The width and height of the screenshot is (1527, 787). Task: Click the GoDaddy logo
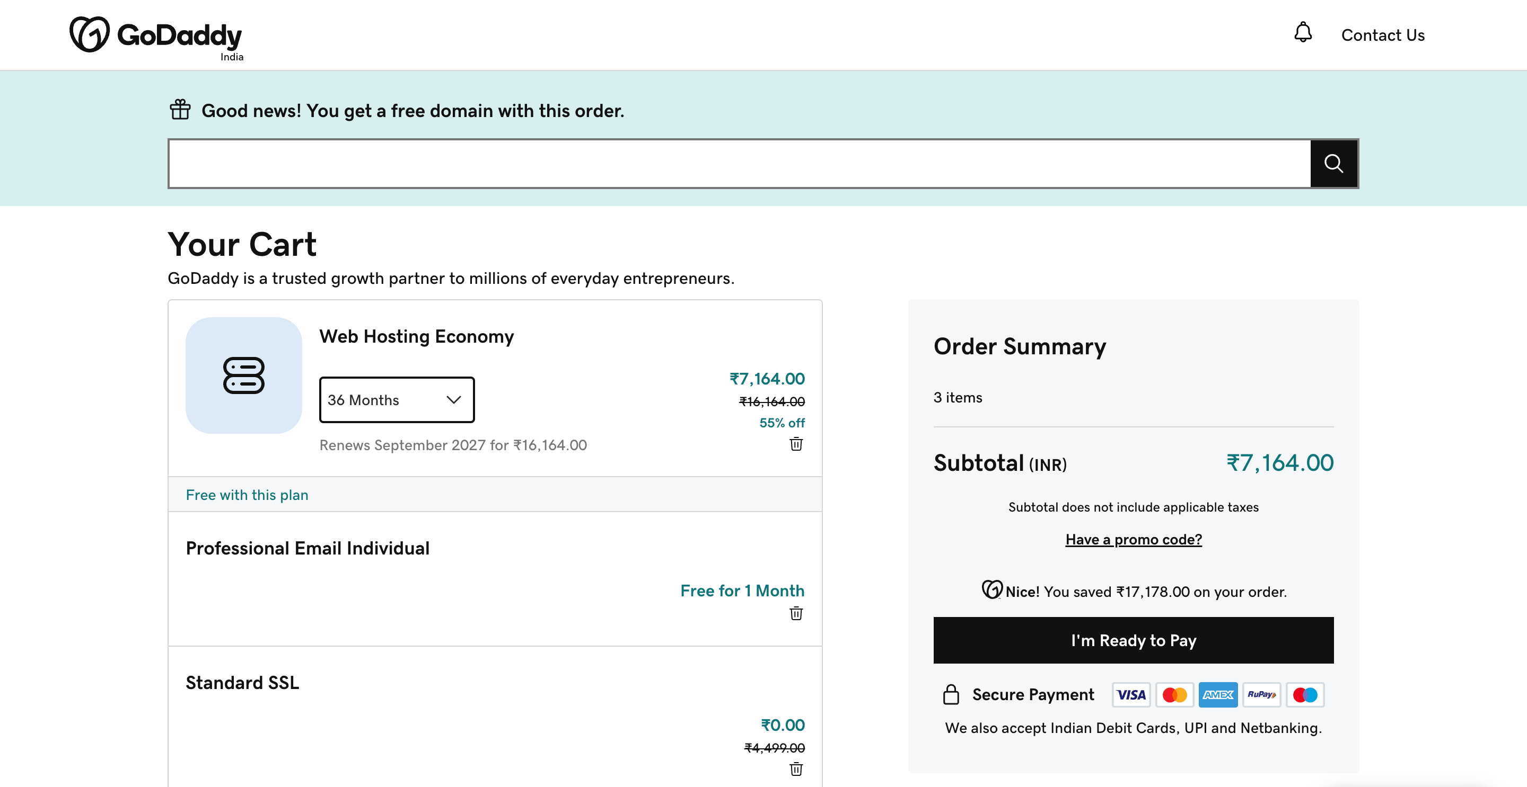[x=155, y=35]
